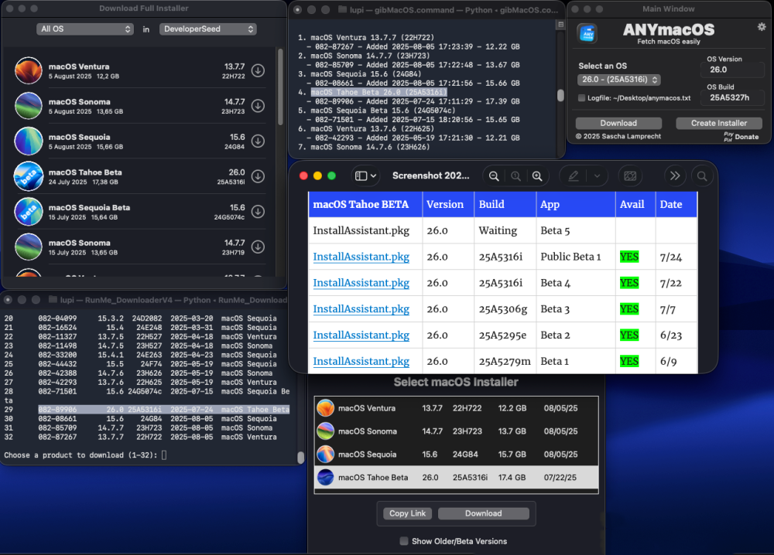
Task: Click Copy Link in Select macOS Installer
Action: (x=407, y=513)
